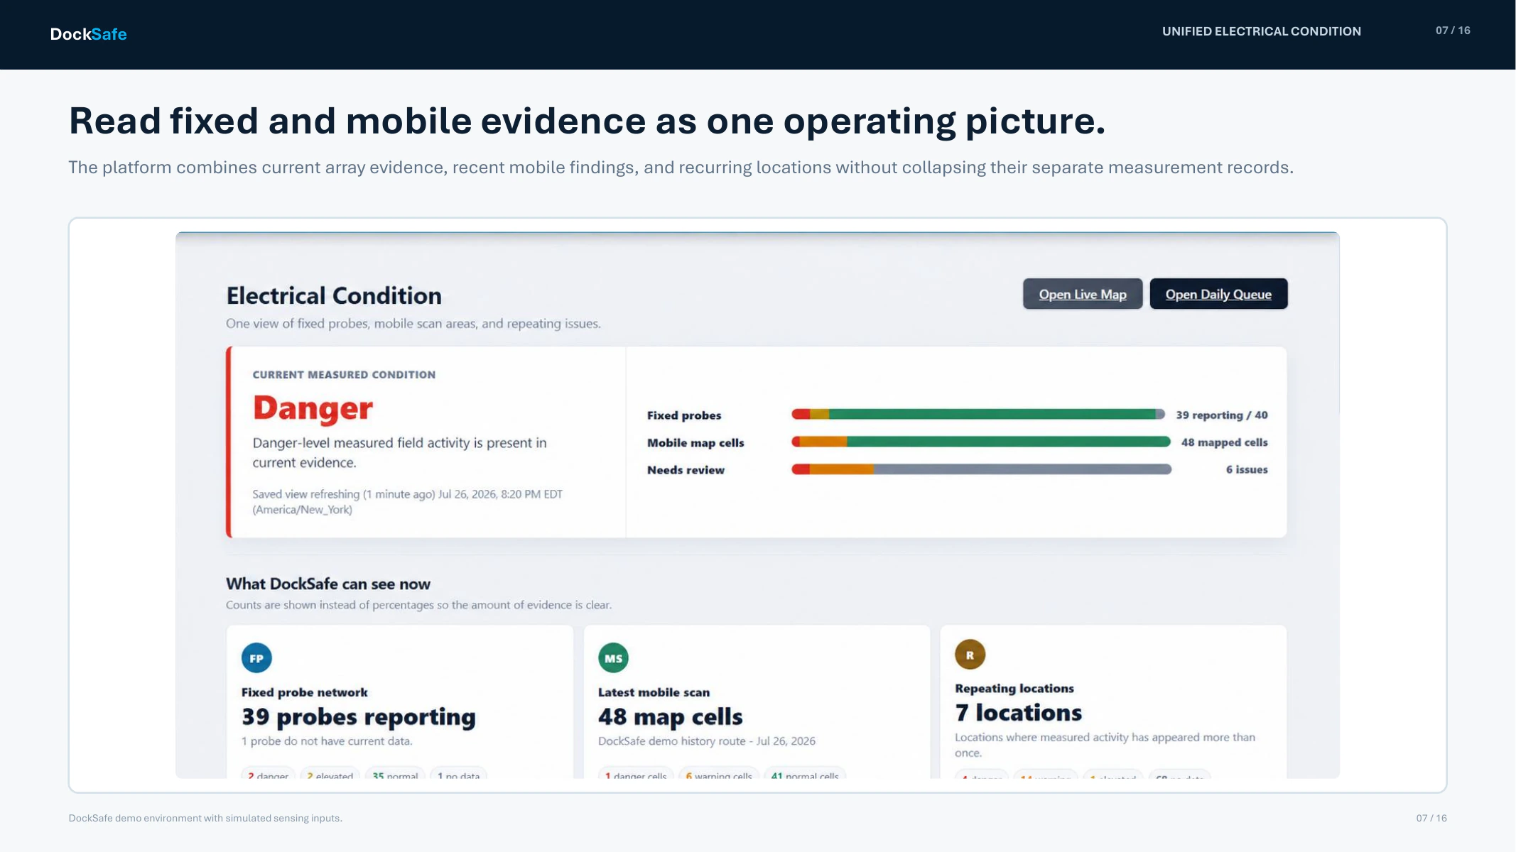Image resolution: width=1516 pixels, height=852 pixels.
Task: Click the DockSafe logo in header
Action: (x=88, y=34)
